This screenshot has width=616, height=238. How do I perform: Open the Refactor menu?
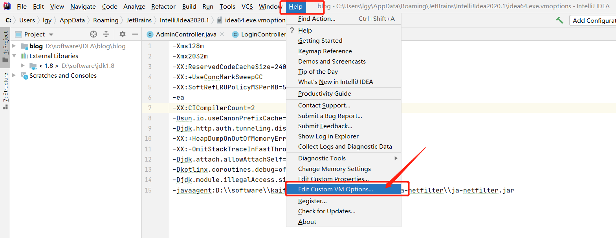pos(163,7)
